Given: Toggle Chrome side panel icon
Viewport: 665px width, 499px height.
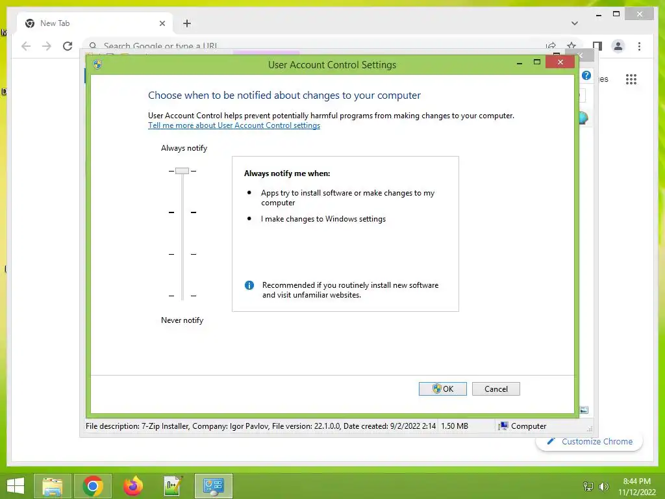Looking at the screenshot, I should pos(597,46).
